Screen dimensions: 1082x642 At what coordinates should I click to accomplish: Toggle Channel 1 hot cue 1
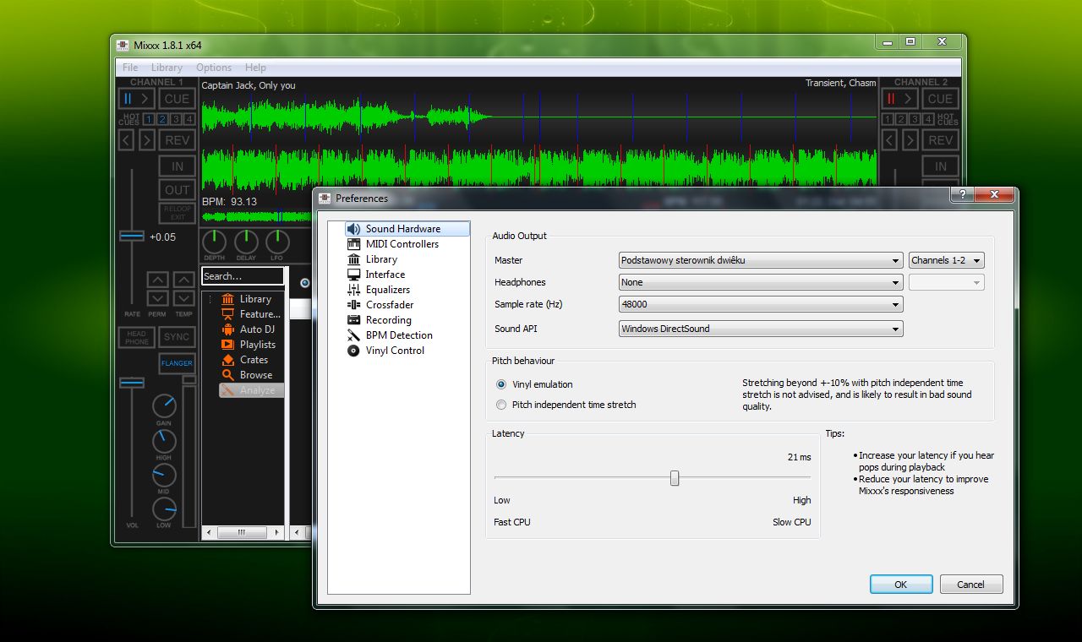(x=149, y=119)
